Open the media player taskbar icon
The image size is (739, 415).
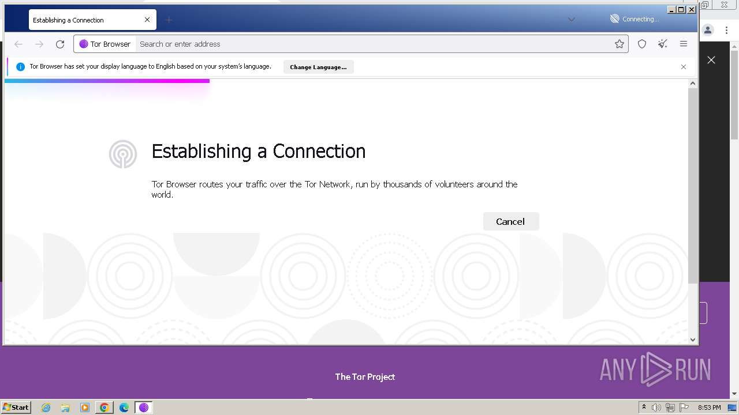tap(85, 408)
